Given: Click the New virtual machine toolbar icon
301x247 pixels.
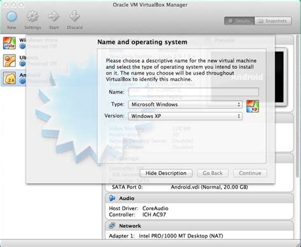Looking at the screenshot, I should (11, 17).
